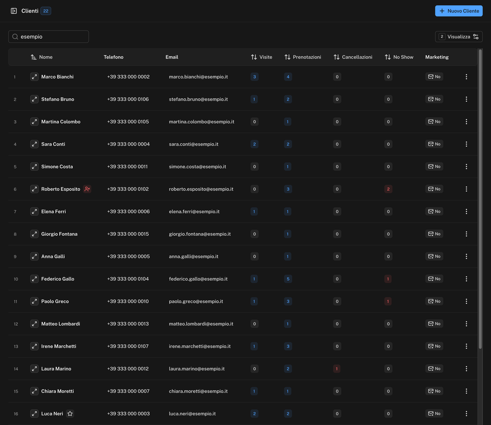This screenshot has width=491, height=425.
Task: Click email irene.marchetti@esempio.it
Action: 199,346
